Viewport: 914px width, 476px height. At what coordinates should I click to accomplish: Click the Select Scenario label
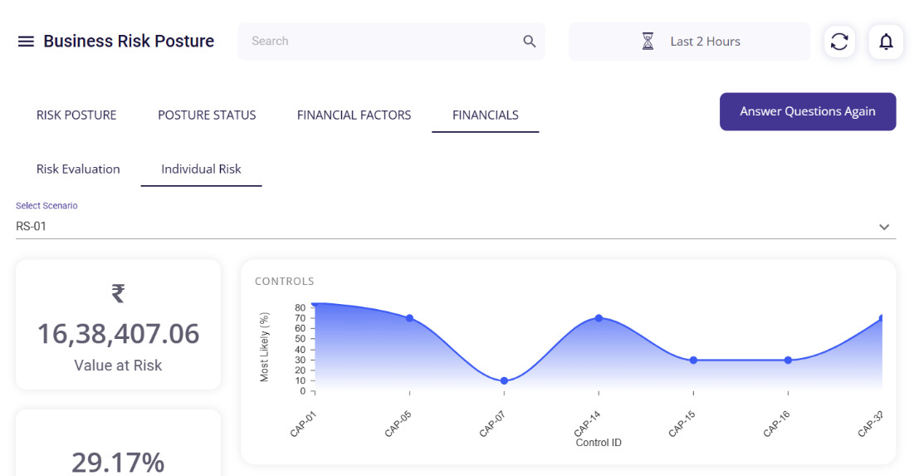[46, 206]
